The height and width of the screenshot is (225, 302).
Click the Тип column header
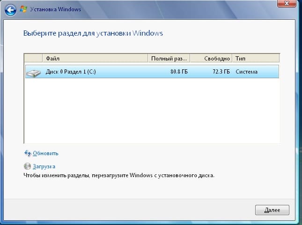click(256, 59)
